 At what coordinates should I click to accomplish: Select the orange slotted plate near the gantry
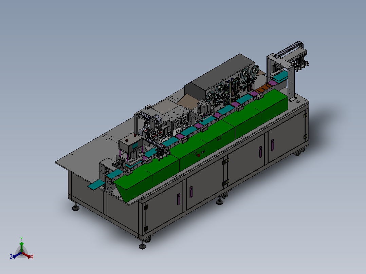tap(264, 89)
